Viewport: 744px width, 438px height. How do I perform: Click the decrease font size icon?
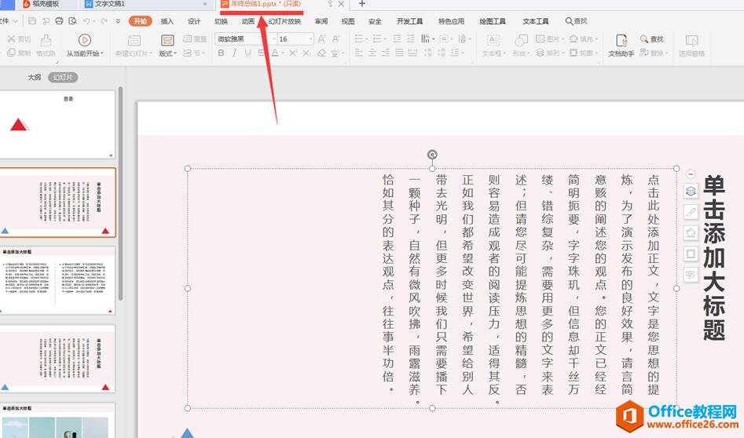point(335,39)
